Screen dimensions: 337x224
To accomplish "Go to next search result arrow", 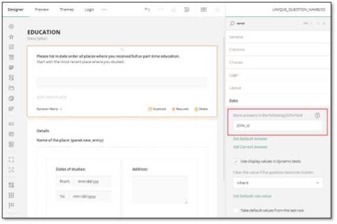I will pos(318,23).
